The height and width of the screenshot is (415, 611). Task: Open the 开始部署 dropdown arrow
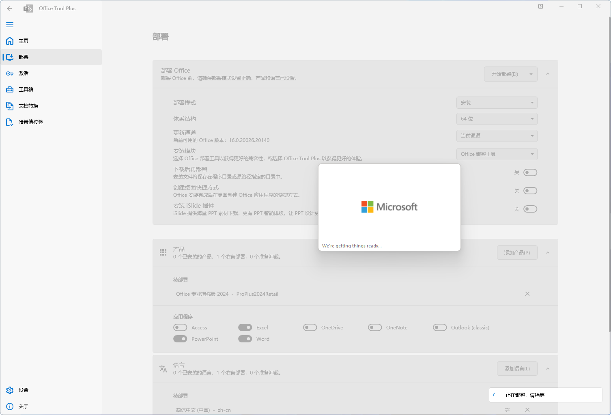(531, 74)
